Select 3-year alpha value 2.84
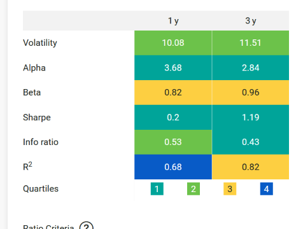This screenshot has width=296, height=229. (251, 68)
